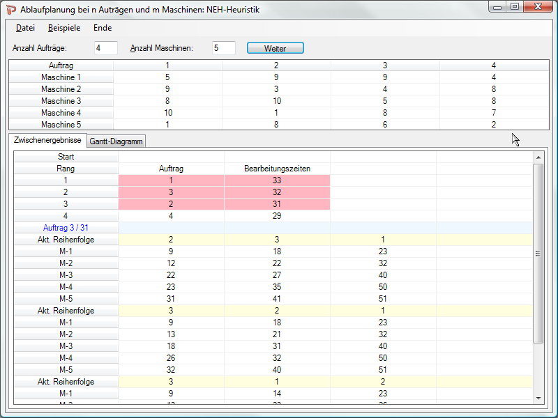Screen dimensions: 558x418
Task: Open the Beispiele menu
Action: (64, 28)
